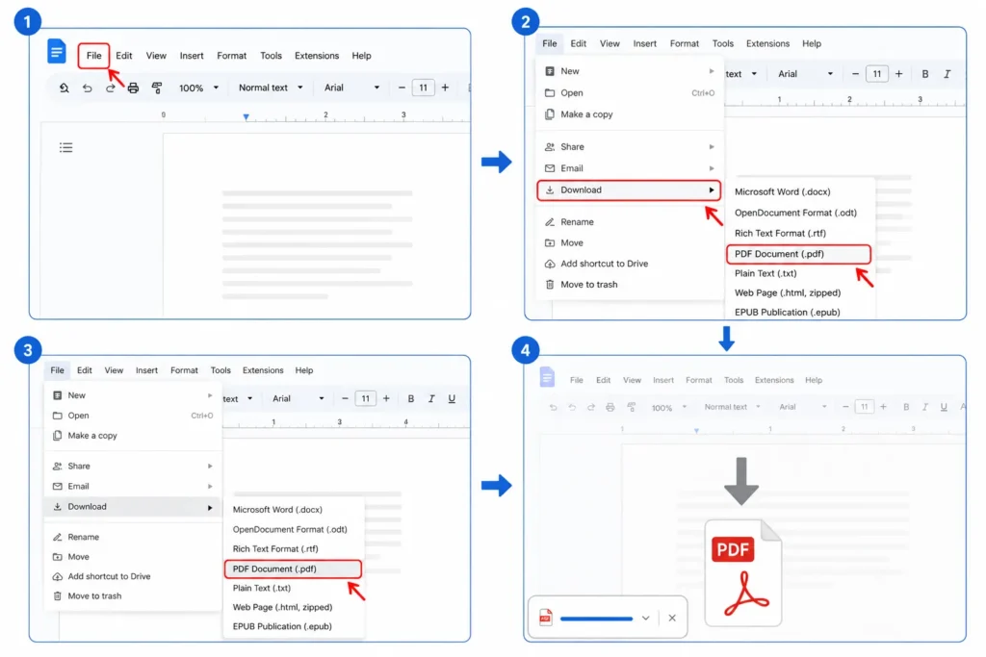Click the Underline U icon in panel 3

pyautogui.click(x=452, y=399)
